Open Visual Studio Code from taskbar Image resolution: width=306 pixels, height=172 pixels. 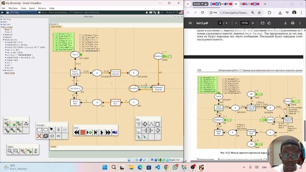(158, 167)
